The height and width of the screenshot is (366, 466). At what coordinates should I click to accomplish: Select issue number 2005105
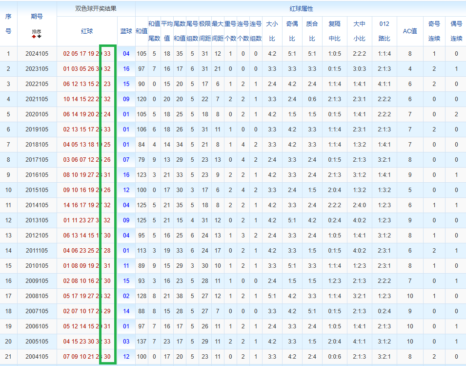tap(37, 342)
